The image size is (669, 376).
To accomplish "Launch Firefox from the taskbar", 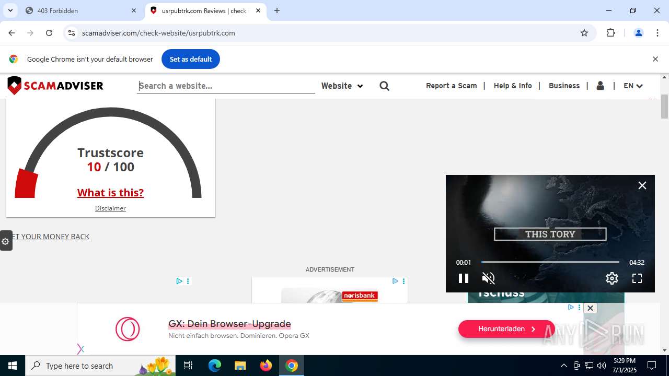I will coord(266,366).
